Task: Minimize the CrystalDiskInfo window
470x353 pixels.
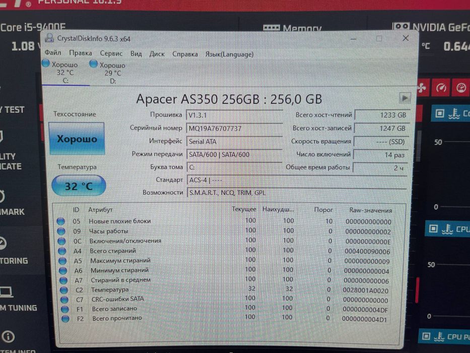Action: click(354, 39)
